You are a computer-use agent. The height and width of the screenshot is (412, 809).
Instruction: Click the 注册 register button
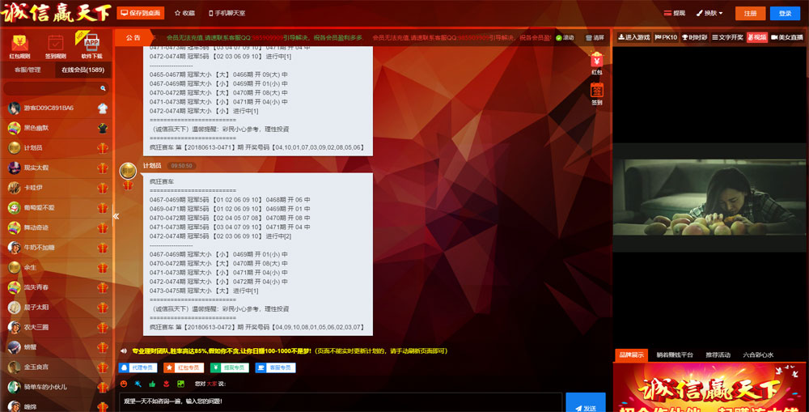[x=750, y=13]
